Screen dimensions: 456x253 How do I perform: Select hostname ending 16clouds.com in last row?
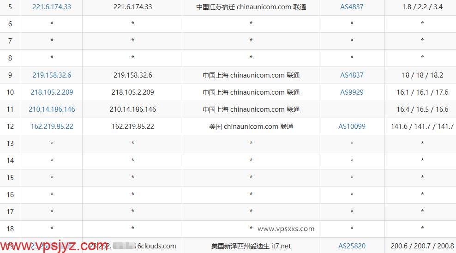point(132,246)
